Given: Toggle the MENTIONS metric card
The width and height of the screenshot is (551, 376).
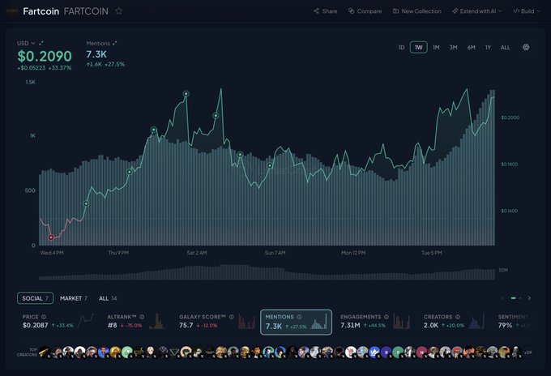Looking at the screenshot, I should pos(296,322).
